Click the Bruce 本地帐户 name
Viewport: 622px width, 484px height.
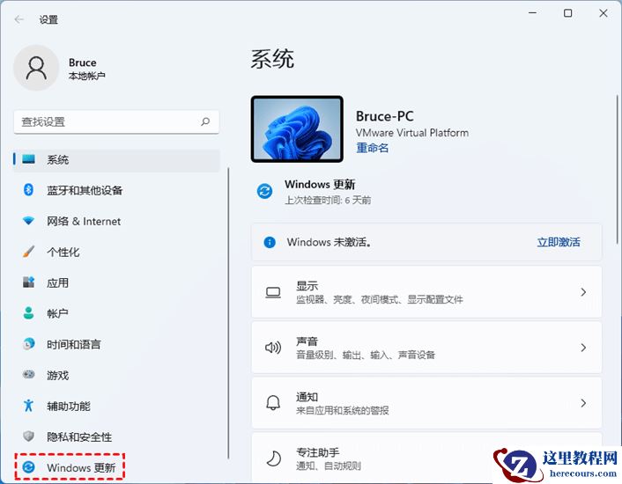coord(87,69)
